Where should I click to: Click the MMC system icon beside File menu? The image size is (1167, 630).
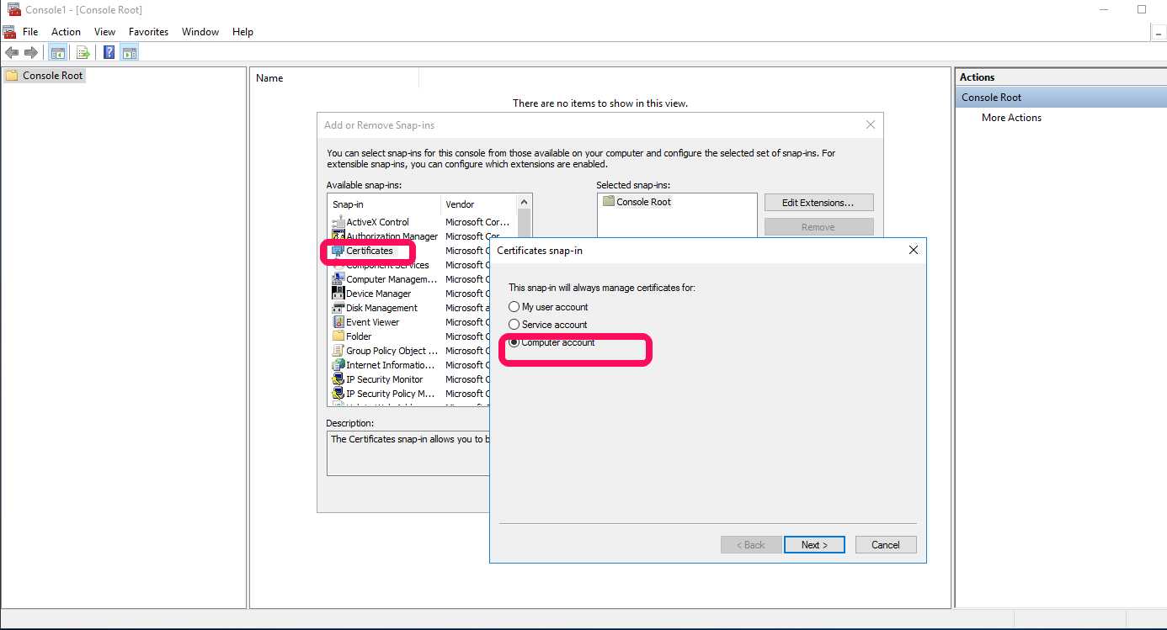point(9,32)
